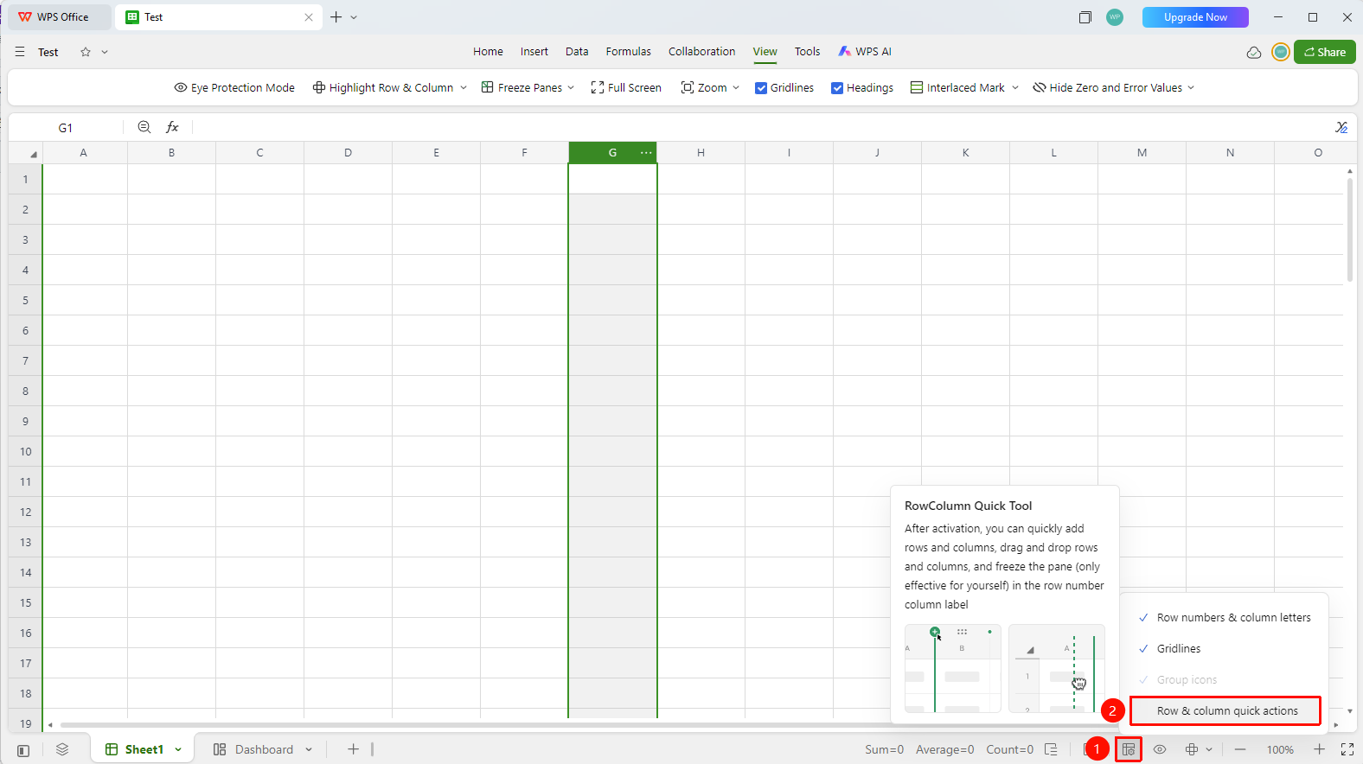The width and height of the screenshot is (1363, 764).
Task: Enable Eye Protection Mode in ribbon
Action: [234, 87]
